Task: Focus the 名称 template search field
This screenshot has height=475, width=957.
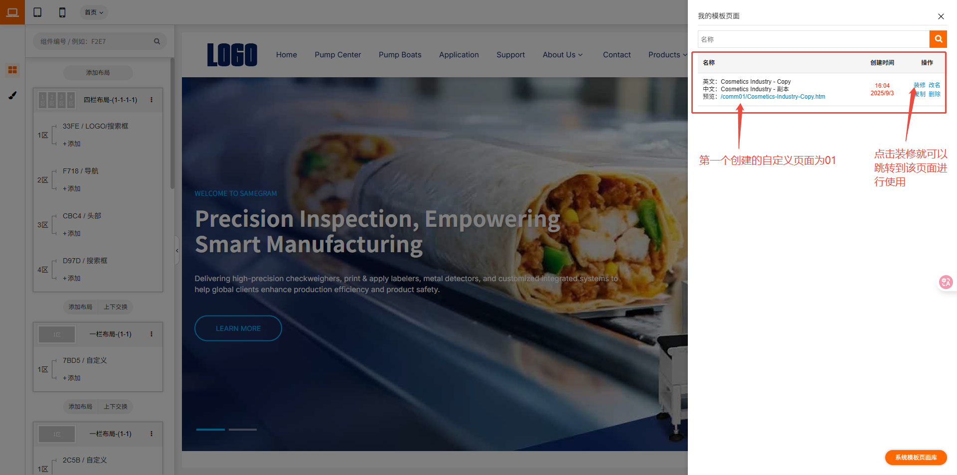Action: click(813, 39)
